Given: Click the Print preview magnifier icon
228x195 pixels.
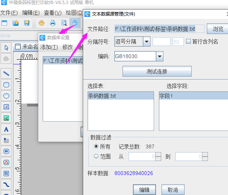Looking at the screenshot, I should tap(64, 23).
